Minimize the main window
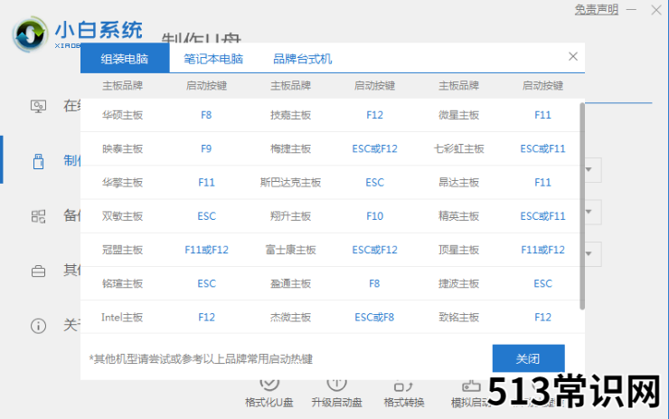Image resolution: width=669 pixels, height=419 pixels. coord(631,9)
